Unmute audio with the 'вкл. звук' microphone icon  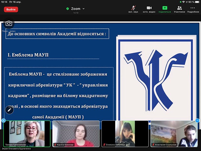[x=134, y=8]
